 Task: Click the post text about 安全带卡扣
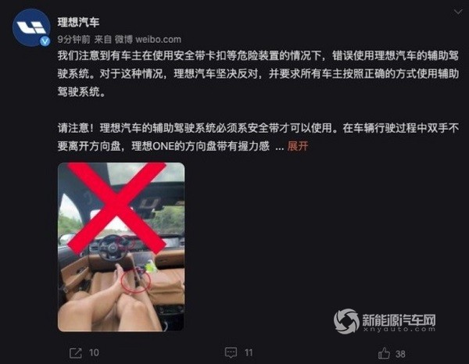[258, 73]
